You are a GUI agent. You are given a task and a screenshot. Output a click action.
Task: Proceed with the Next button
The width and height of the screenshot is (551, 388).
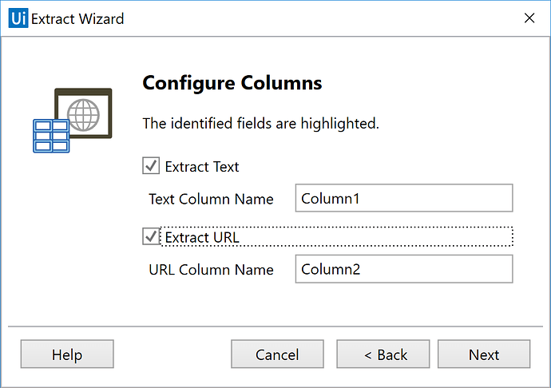[484, 354]
